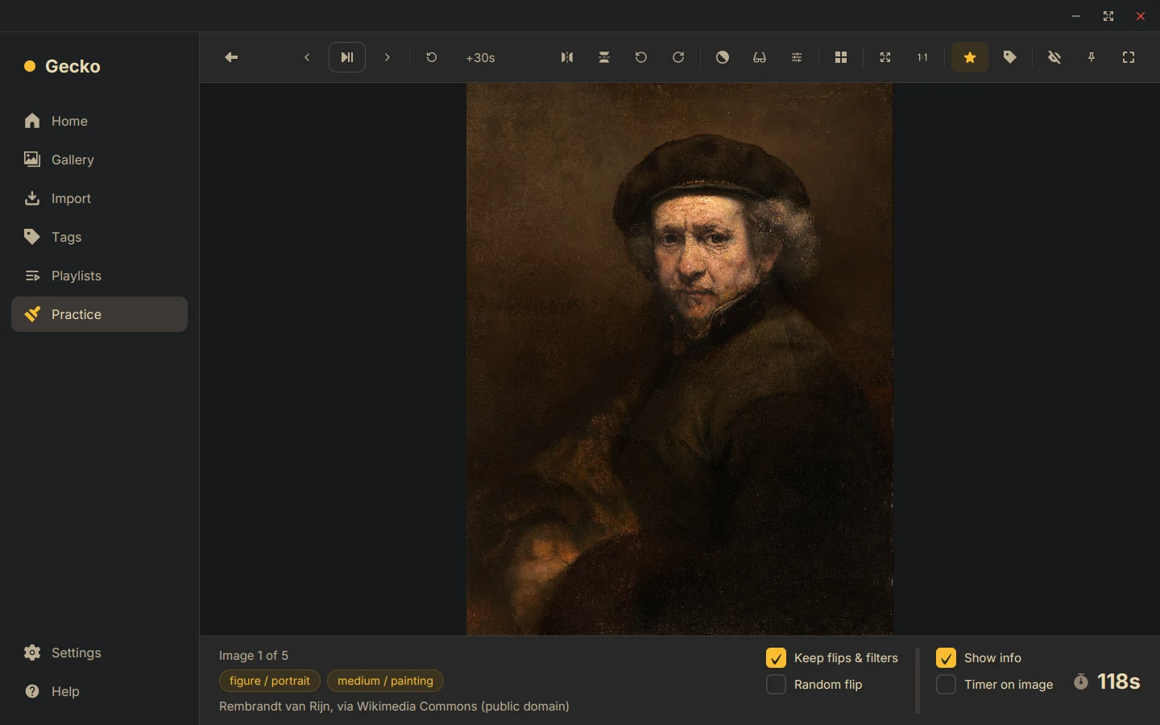The height and width of the screenshot is (725, 1160).
Task: Toggle the grid overlay icon
Action: pos(841,57)
